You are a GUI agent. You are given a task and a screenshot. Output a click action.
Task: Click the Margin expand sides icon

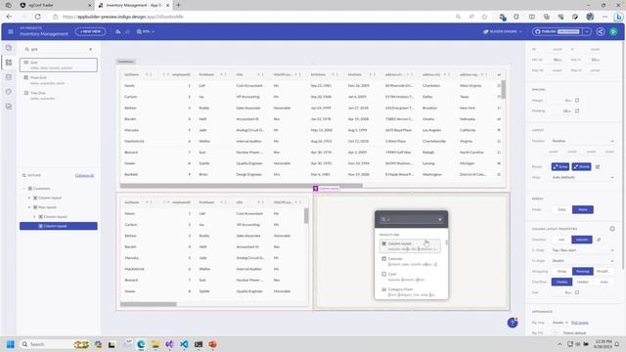(577, 100)
